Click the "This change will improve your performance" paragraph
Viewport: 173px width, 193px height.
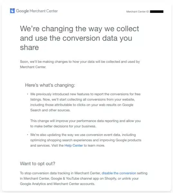pyautogui.click(x=86, y=124)
